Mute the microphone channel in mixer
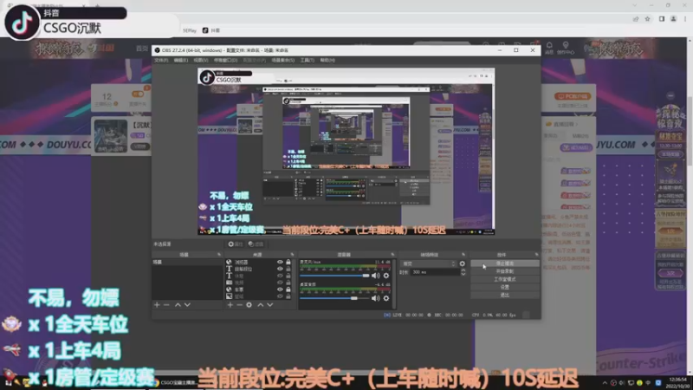This screenshot has width=693, height=390. [x=376, y=276]
